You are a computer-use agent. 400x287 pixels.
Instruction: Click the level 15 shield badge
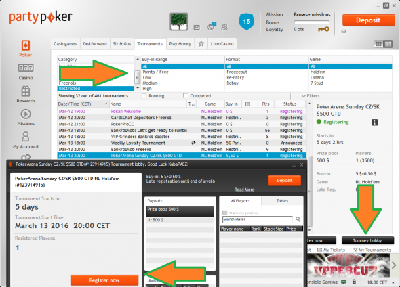point(246,22)
